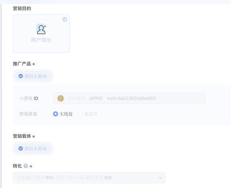Image resolution: width=231 pixels, height=188 pixels.
Task: Click the help question mark beside 转化
Action: [x=26, y=166]
